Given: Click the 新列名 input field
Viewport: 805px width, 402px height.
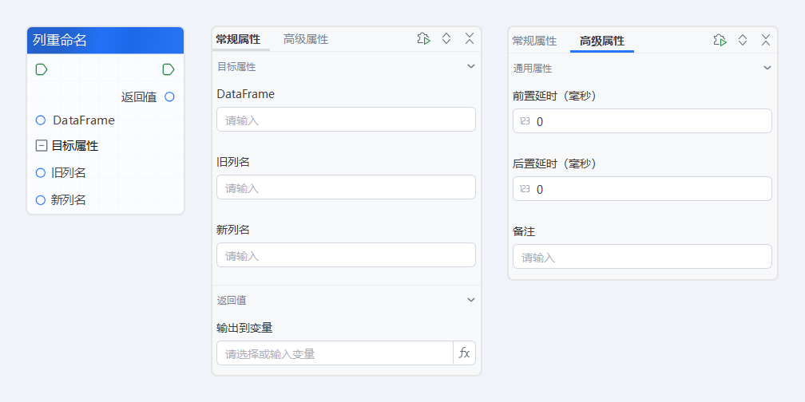Looking at the screenshot, I should pos(346,255).
